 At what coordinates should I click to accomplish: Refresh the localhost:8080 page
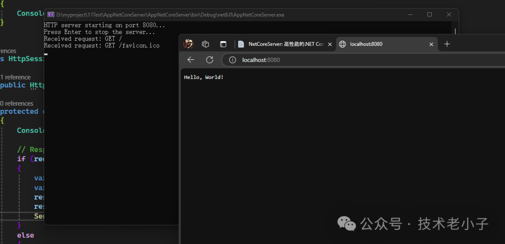209,59
